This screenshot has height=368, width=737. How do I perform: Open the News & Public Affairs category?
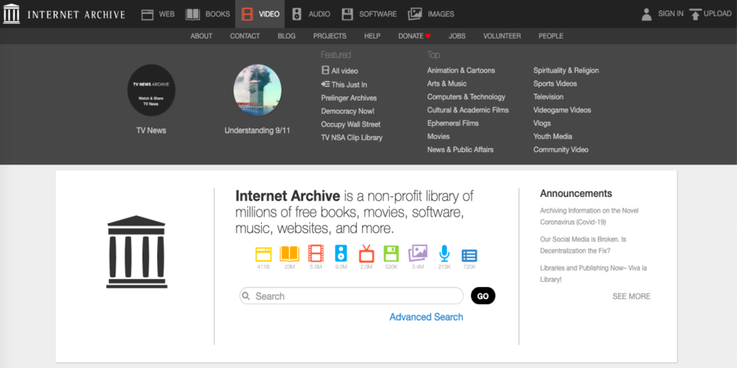point(460,150)
